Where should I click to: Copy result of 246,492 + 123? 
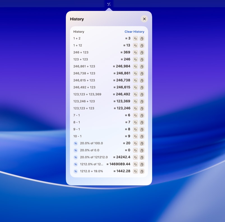142,87
